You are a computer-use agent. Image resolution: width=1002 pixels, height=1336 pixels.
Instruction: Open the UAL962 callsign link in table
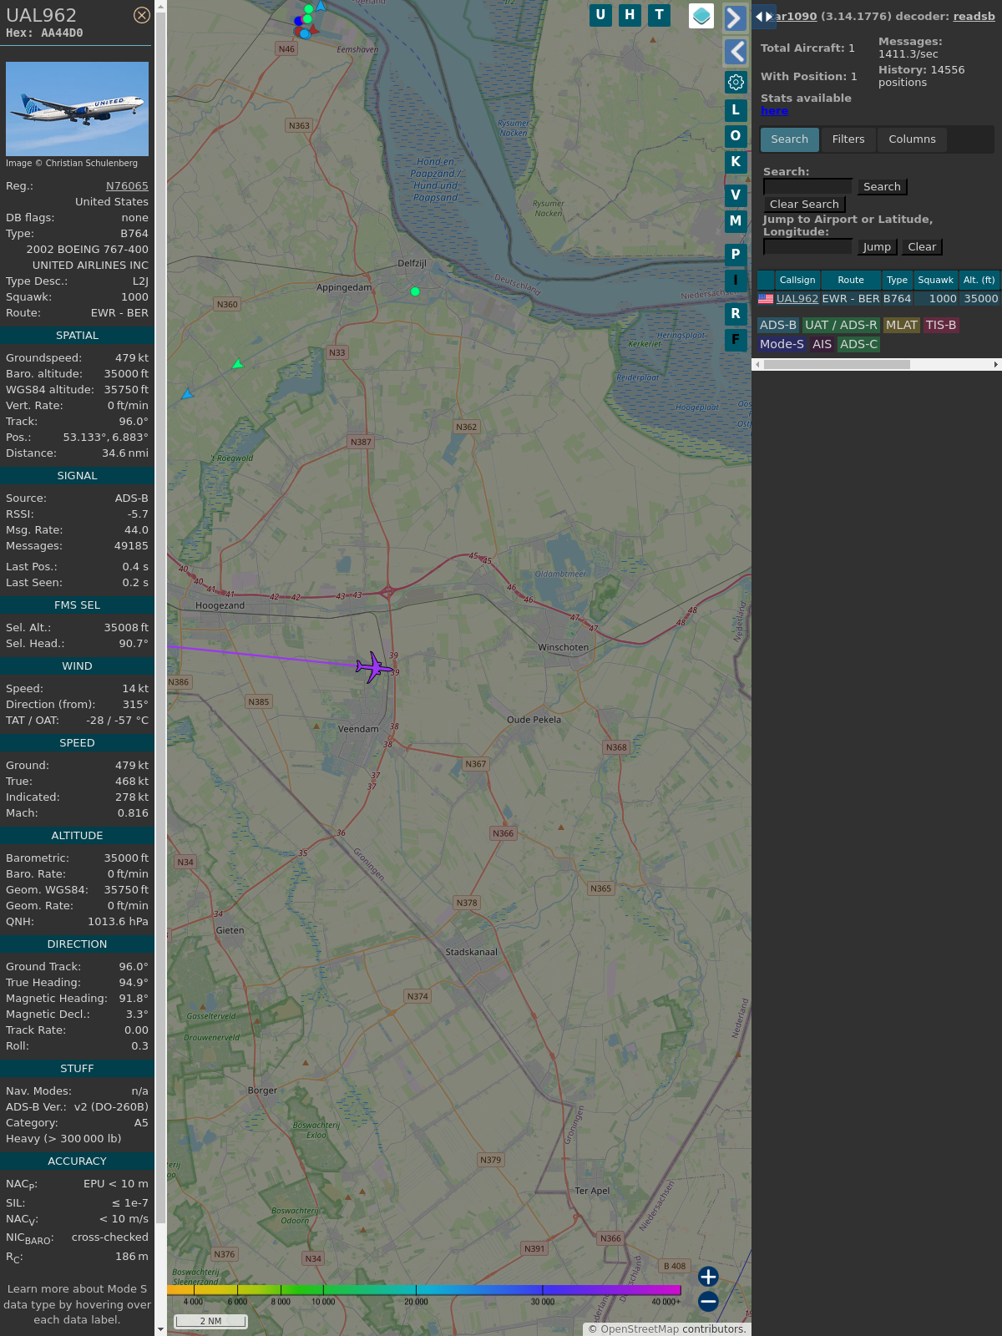(x=797, y=298)
